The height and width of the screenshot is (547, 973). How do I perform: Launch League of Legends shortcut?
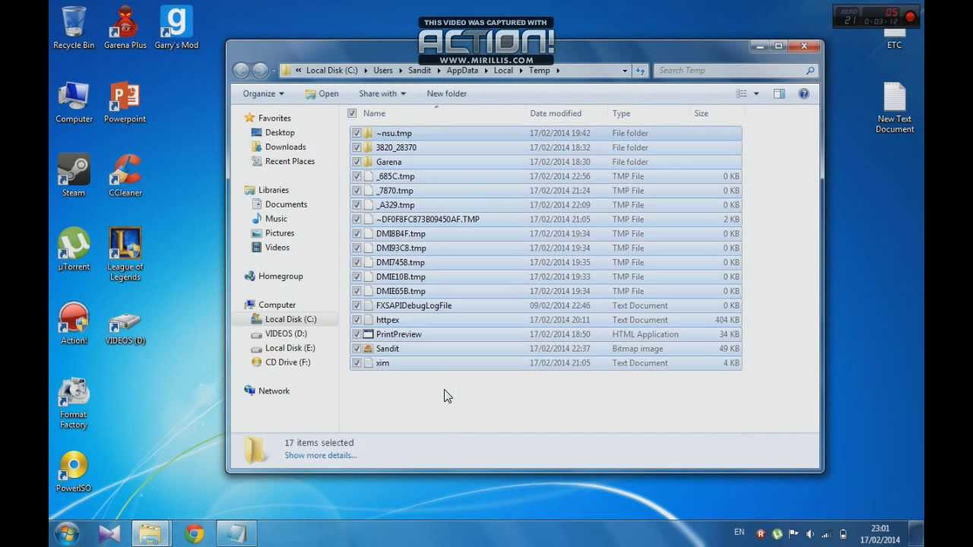125,254
